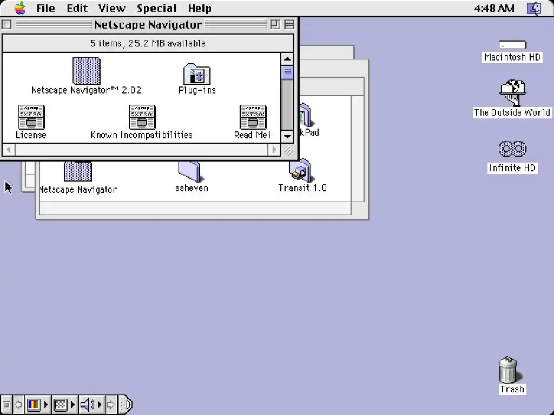Click the window resize grip corner
Screen dimensions: 554x415
coord(288,150)
